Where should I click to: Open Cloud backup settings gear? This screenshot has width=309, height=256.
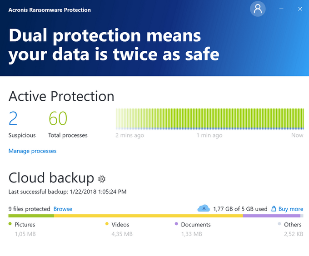pyautogui.click(x=102, y=178)
